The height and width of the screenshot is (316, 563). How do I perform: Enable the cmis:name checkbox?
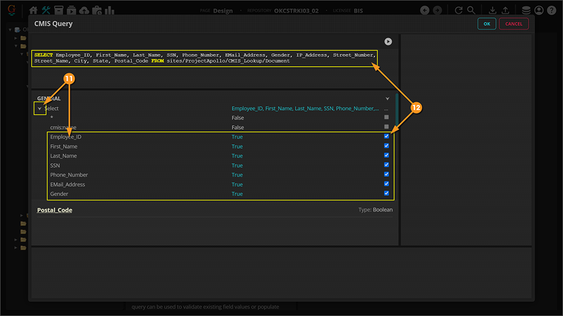coord(386,127)
